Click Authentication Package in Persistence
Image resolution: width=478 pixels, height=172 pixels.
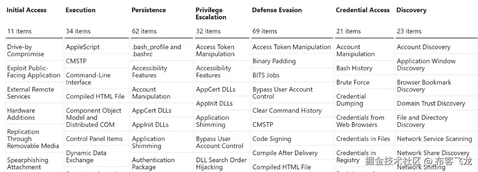[x=153, y=163]
